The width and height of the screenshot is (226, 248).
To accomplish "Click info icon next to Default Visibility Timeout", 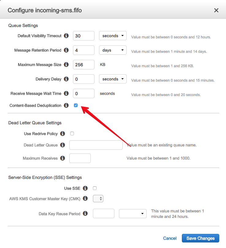I will coord(66,36).
